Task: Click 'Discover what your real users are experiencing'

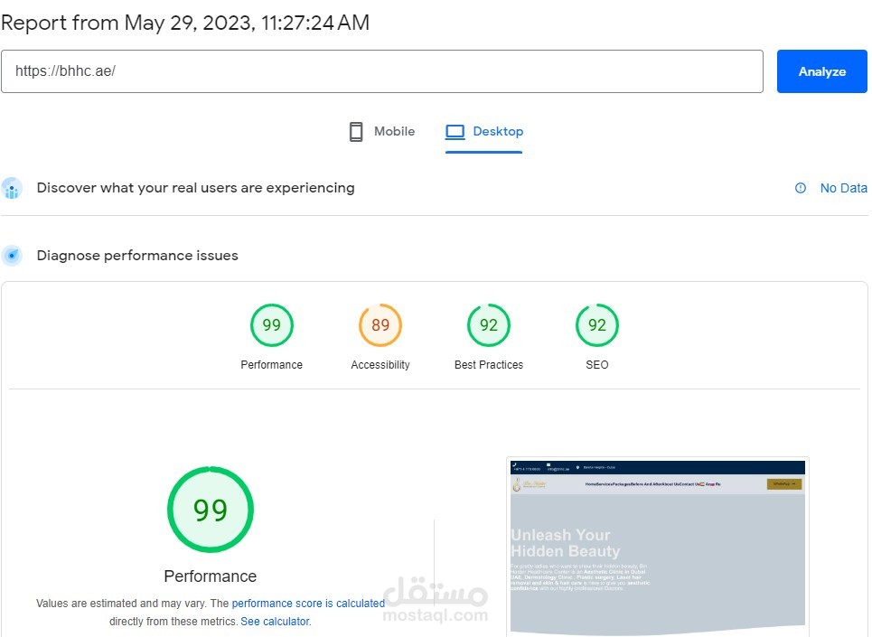Action: [196, 188]
